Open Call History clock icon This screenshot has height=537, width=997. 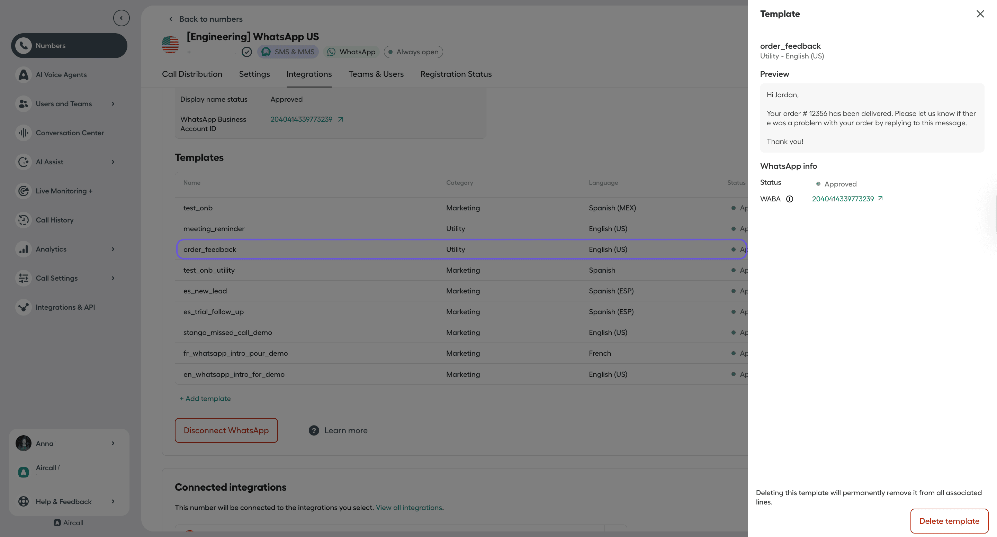pos(24,220)
